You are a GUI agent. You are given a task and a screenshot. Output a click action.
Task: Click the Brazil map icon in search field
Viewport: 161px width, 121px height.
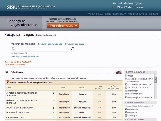tap(15, 49)
